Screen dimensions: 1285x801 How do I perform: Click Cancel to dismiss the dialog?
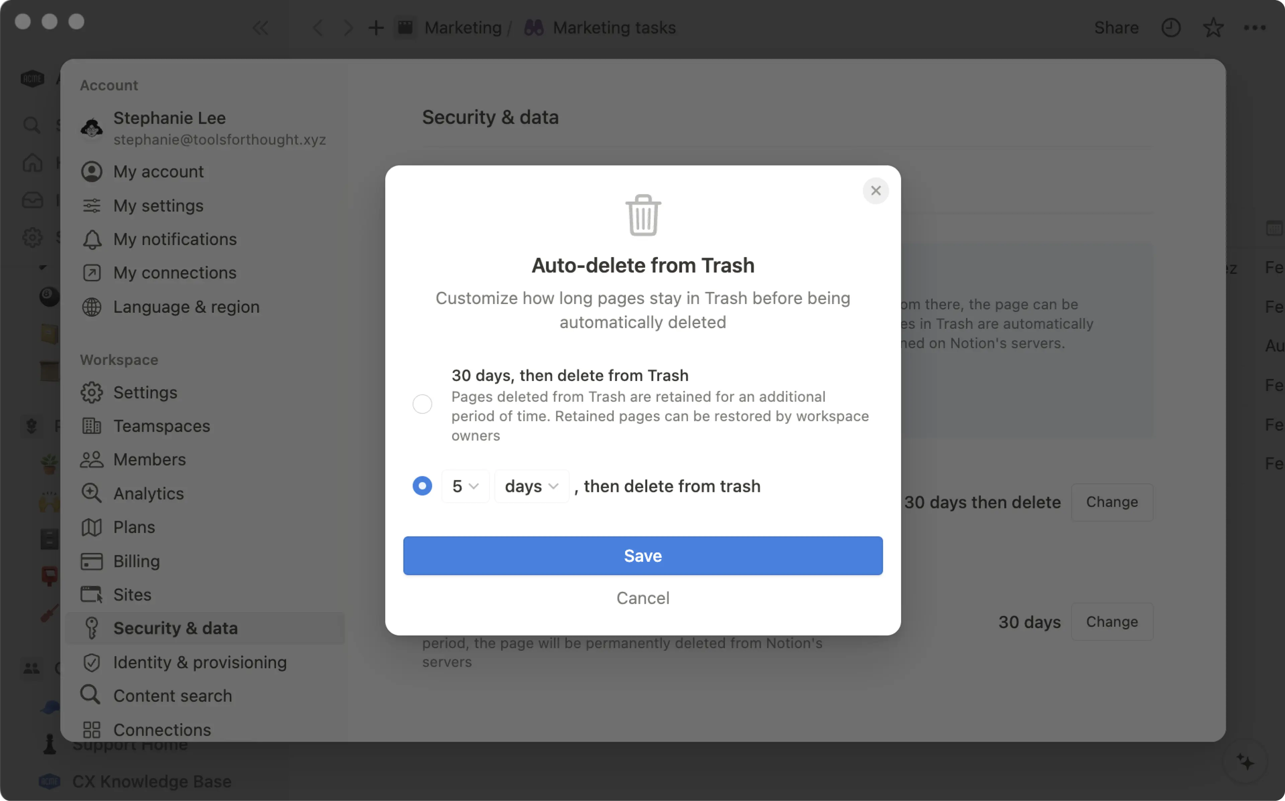642,598
